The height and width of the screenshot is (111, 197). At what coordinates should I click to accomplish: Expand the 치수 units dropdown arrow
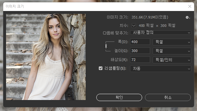click(x=134, y=26)
